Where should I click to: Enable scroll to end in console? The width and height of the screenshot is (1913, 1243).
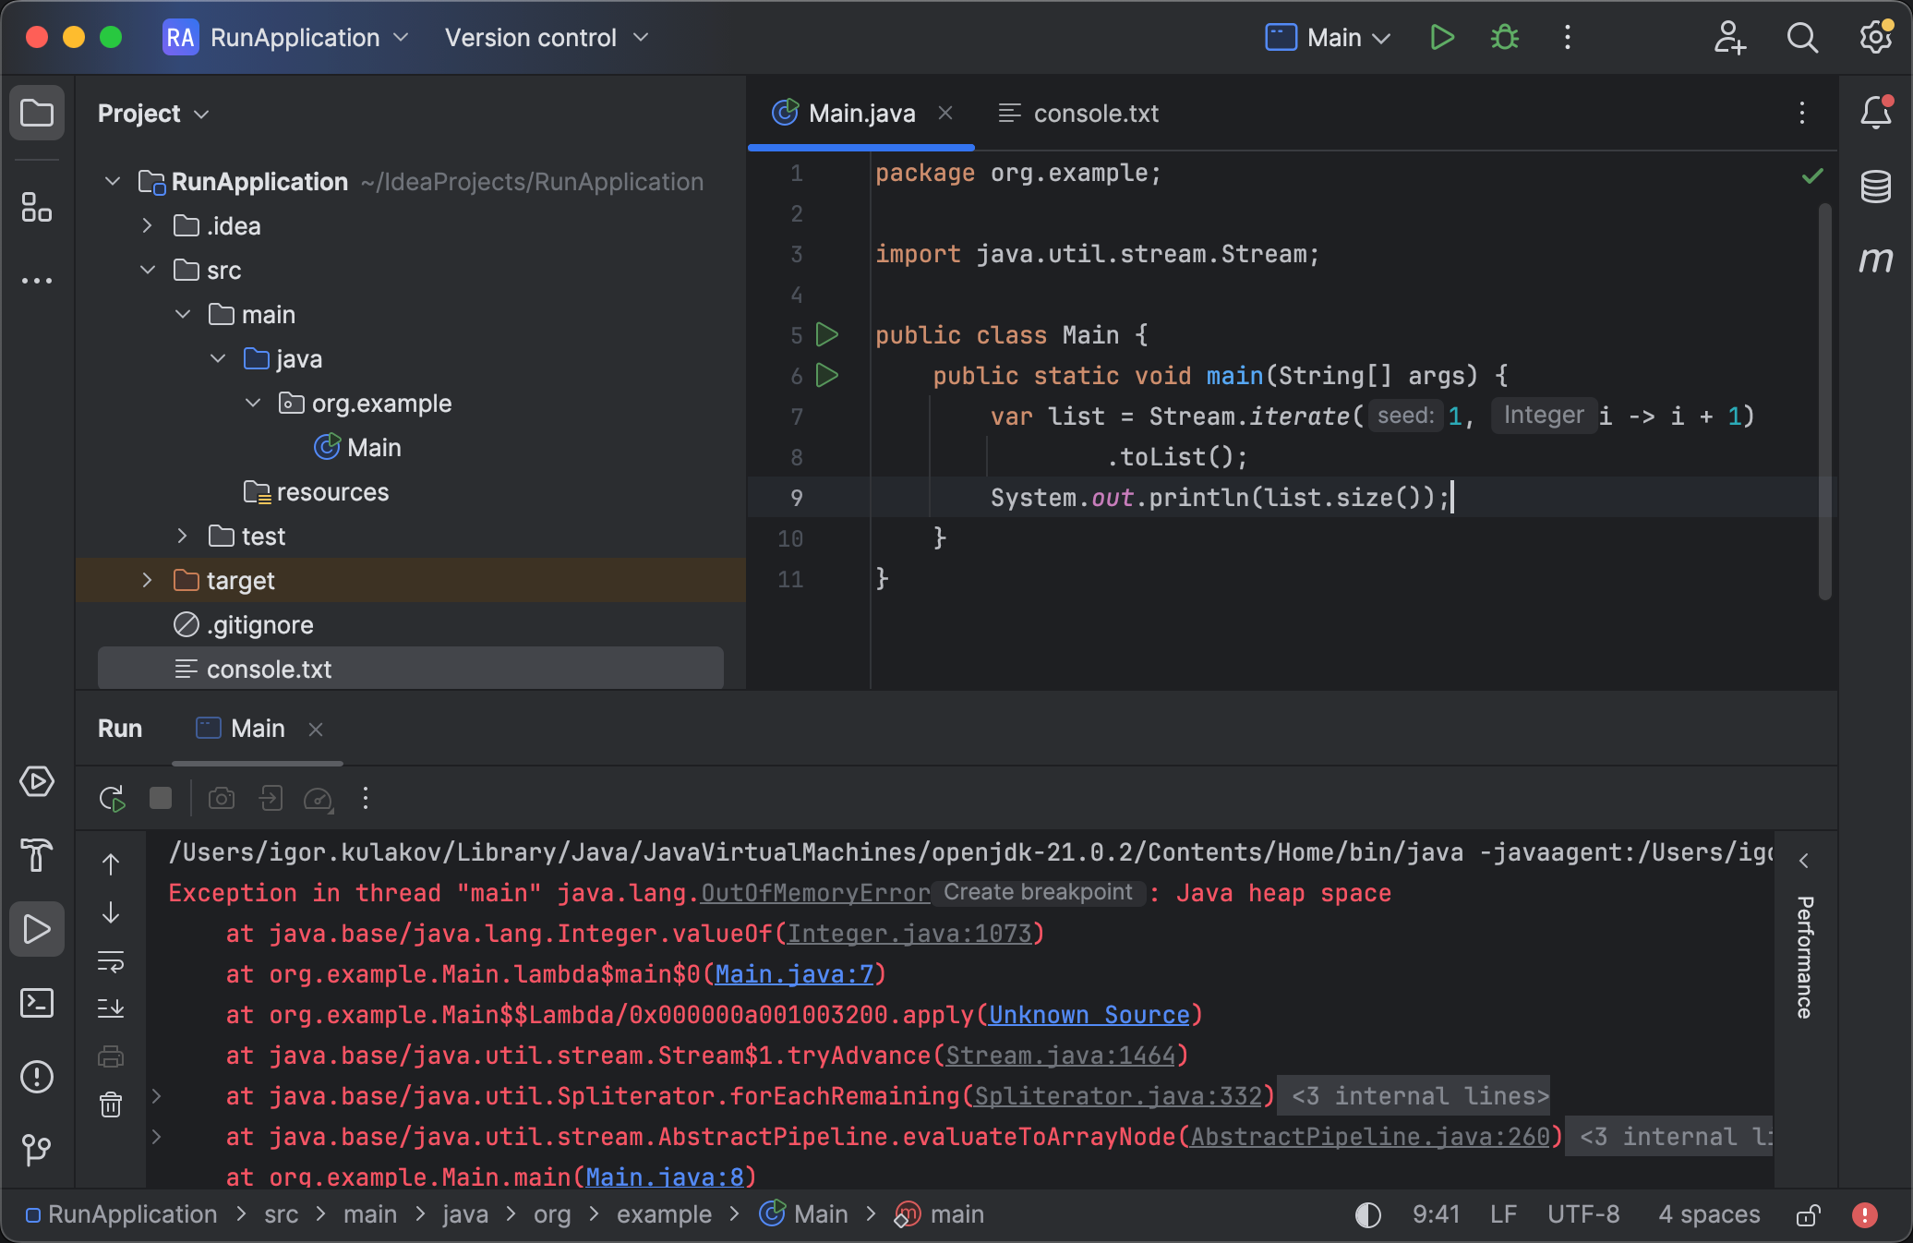pos(111,1007)
